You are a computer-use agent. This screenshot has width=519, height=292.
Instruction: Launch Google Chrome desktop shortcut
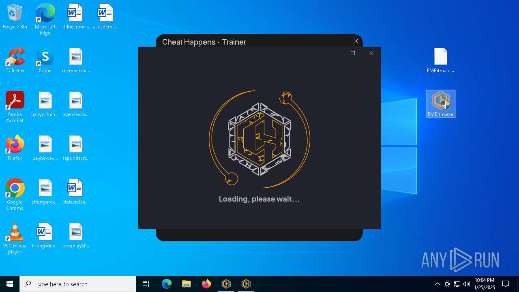[x=15, y=195]
